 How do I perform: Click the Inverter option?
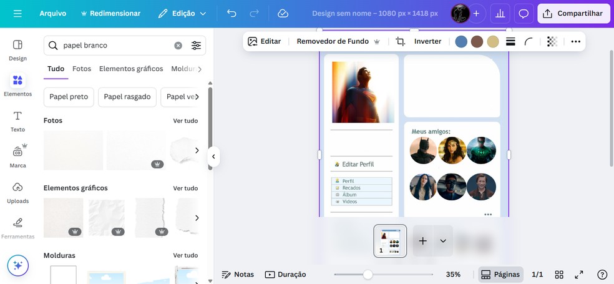click(427, 41)
